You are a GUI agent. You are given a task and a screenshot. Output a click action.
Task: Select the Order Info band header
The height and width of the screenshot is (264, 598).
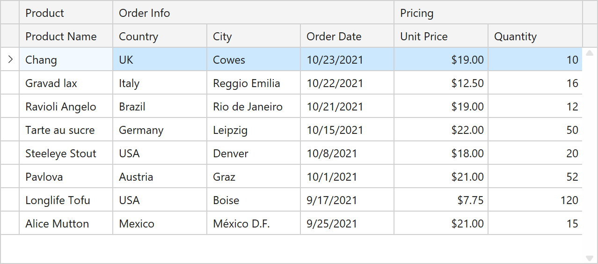pos(253,13)
